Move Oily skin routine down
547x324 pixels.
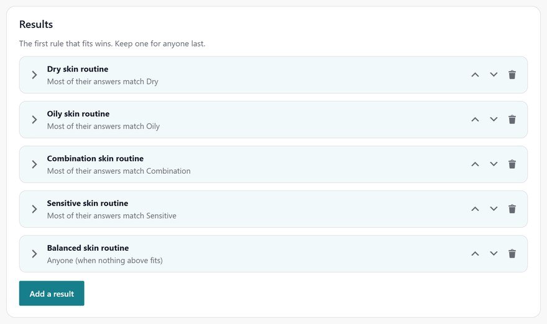[x=494, y=120]
